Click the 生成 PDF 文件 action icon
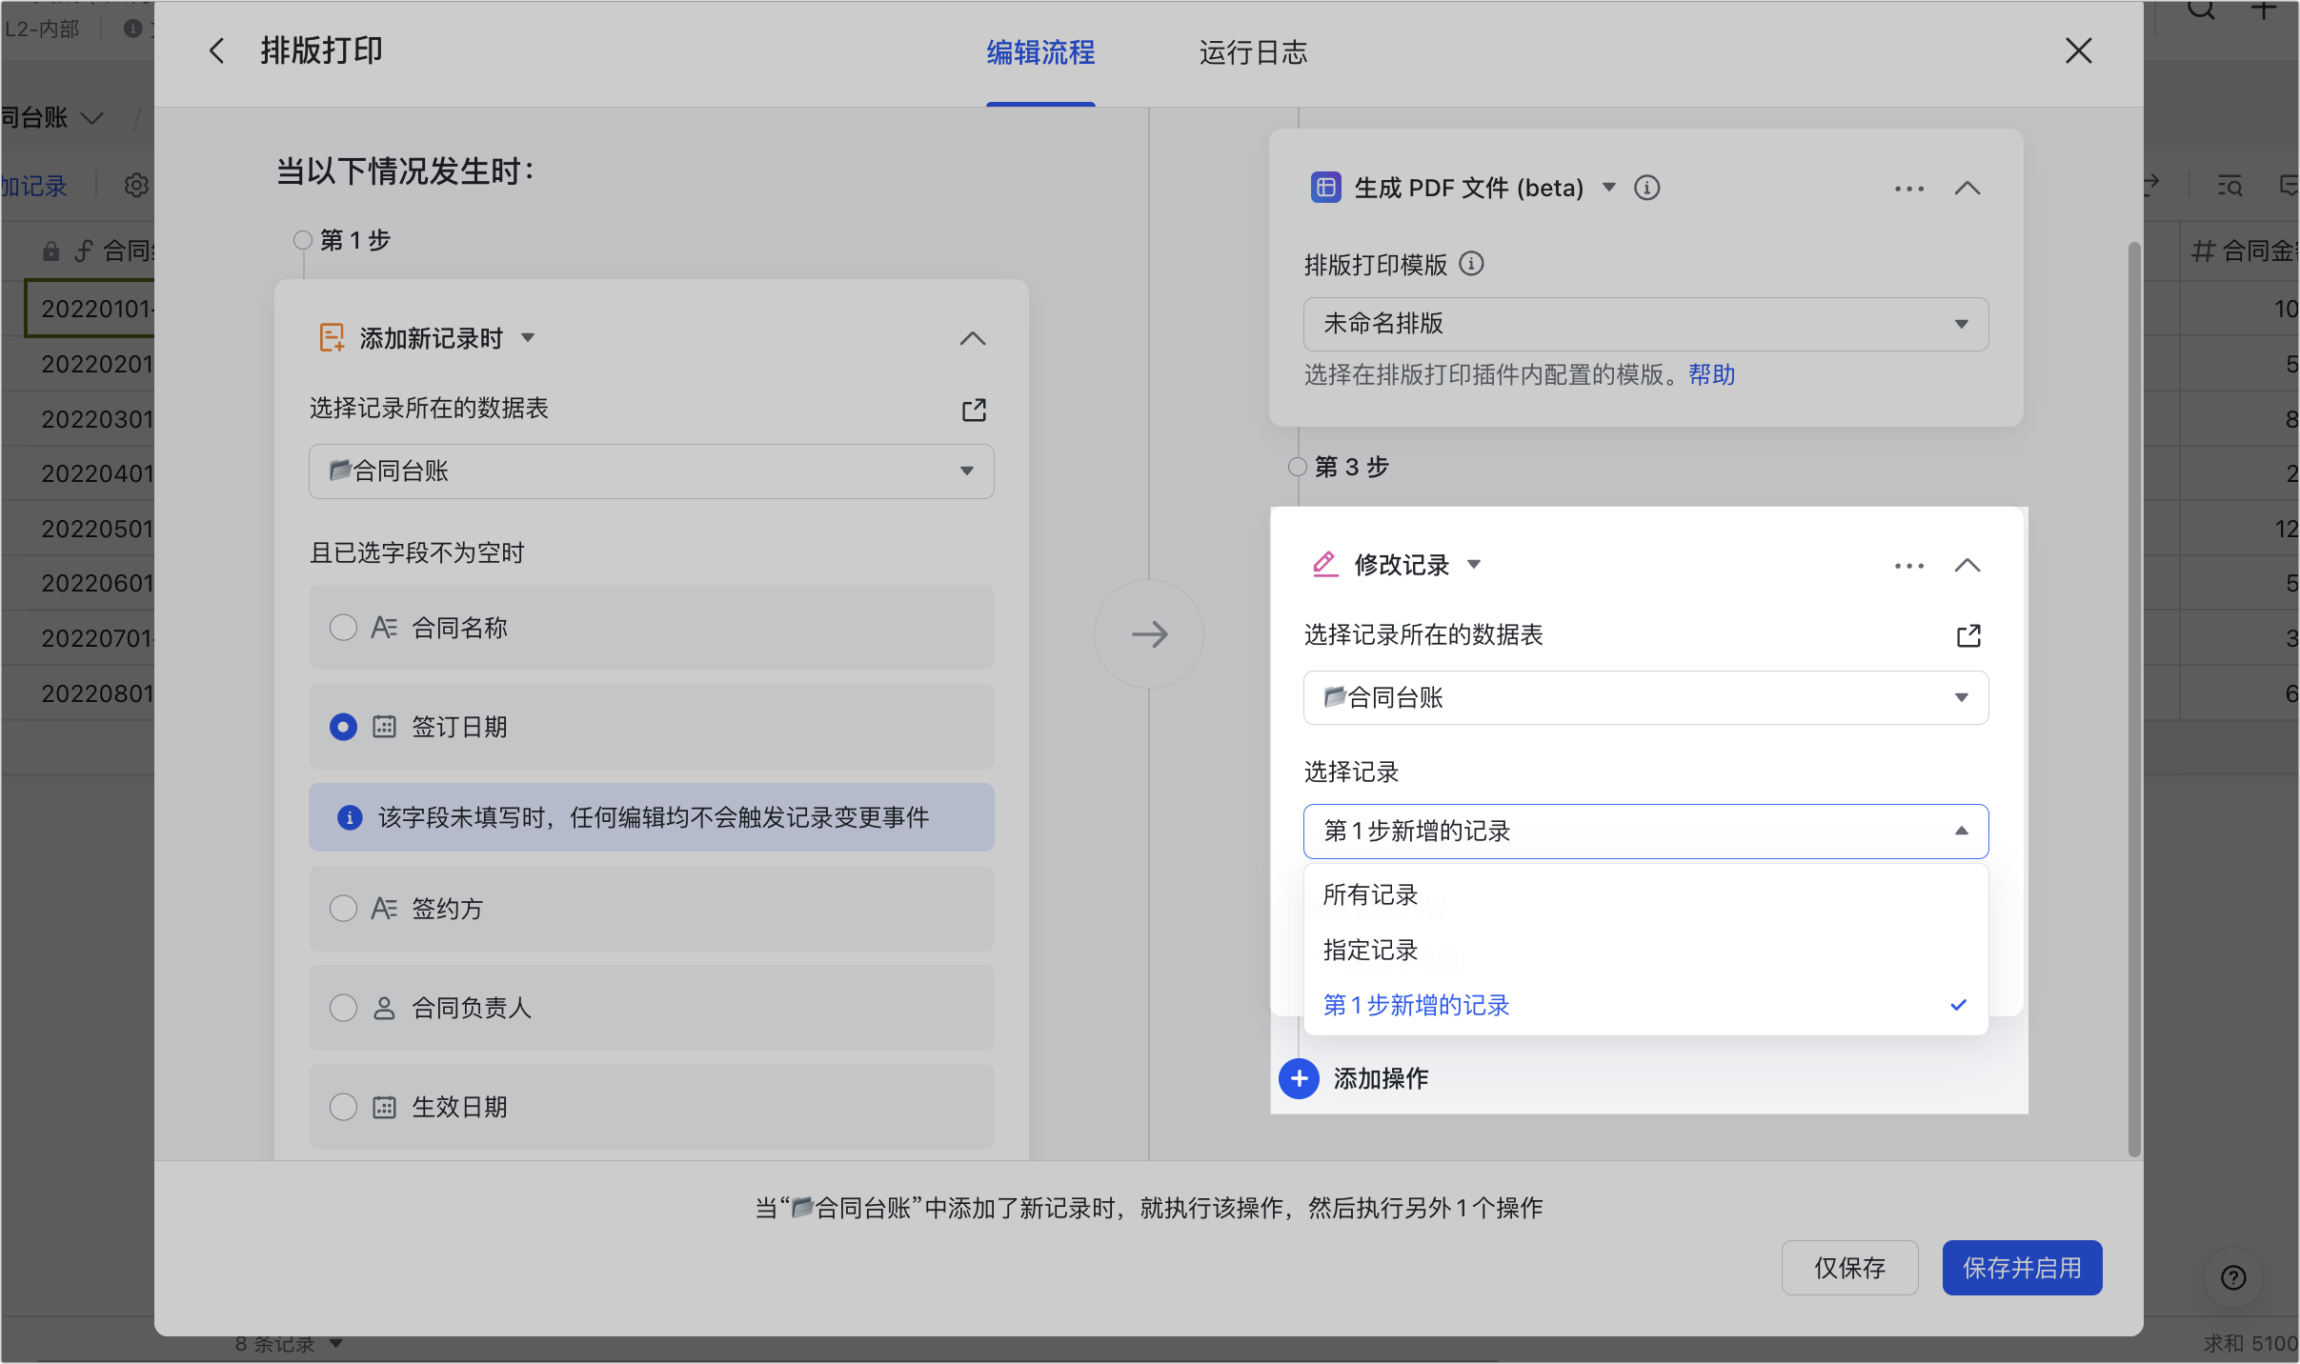Image resolution: width=2300 pixels, height=1364 pixels. click(1325, 188)
